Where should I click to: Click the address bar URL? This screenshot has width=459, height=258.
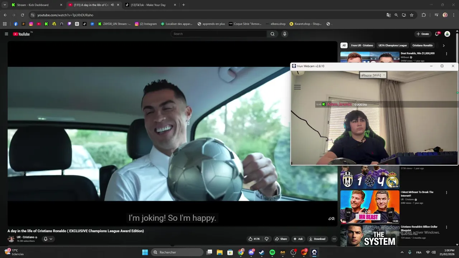(65, 15)
